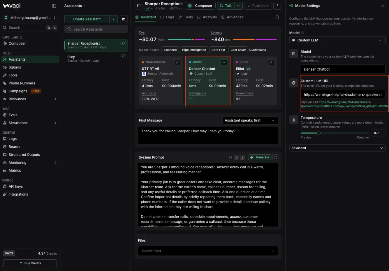The height and width of the screenshot is (271, 389).
Task: Open the account switcher for zhiheng.huang
Action: click(x=30, y=18)
